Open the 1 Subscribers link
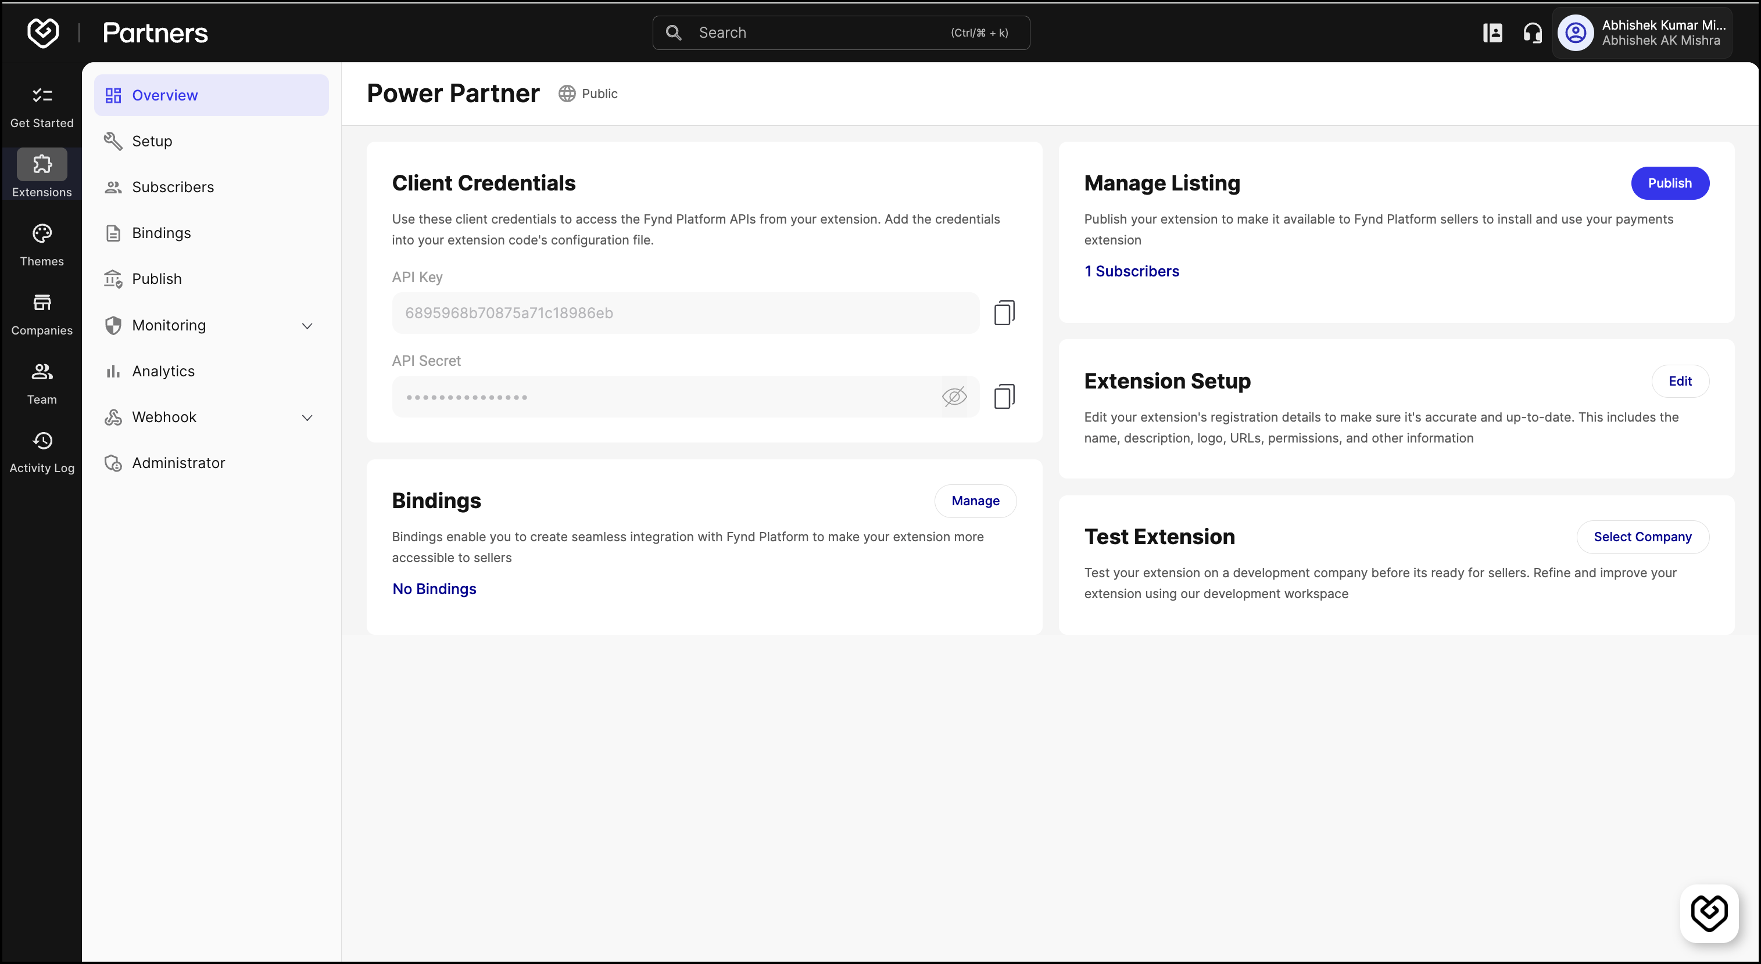Image resolution: width=1761 pixels, height=964 pixels. 1132,271
